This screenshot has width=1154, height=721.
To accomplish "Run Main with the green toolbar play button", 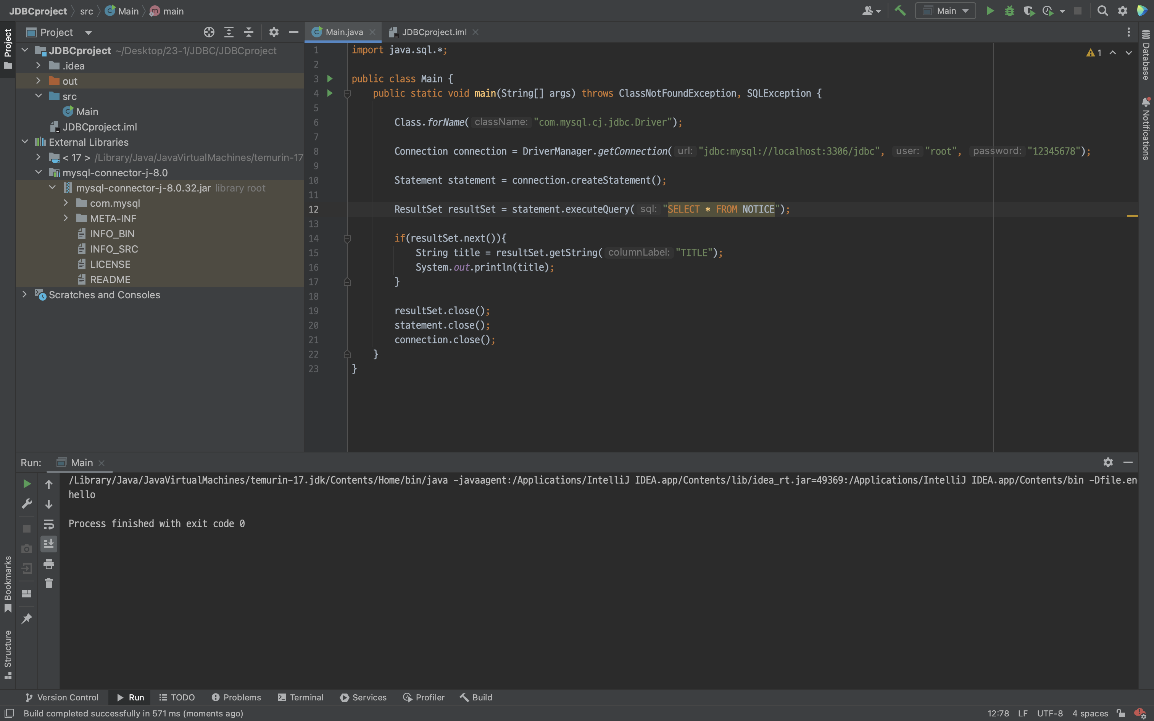I will click(990, 11).
